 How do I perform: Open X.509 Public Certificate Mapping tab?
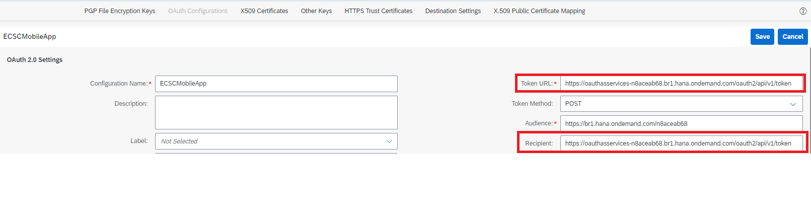[539, 11]
